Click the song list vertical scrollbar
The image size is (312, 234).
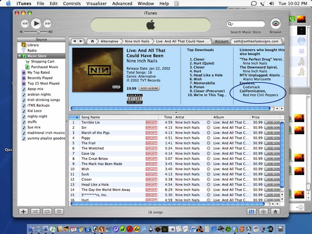coord(282,154)
